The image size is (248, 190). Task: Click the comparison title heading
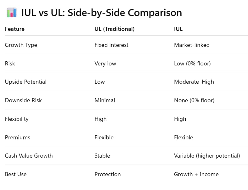102,13
